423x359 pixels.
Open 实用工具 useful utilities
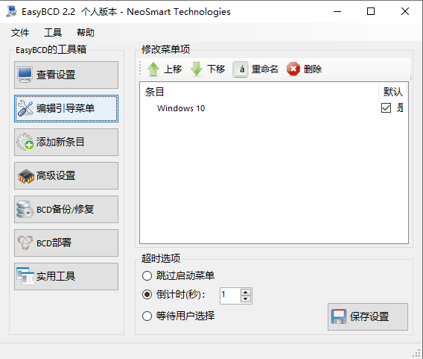tap(66, 277)
